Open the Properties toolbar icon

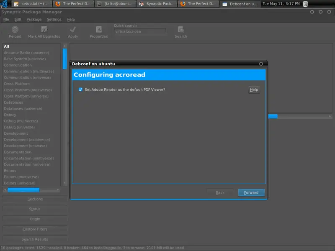(x=99, y=29)
